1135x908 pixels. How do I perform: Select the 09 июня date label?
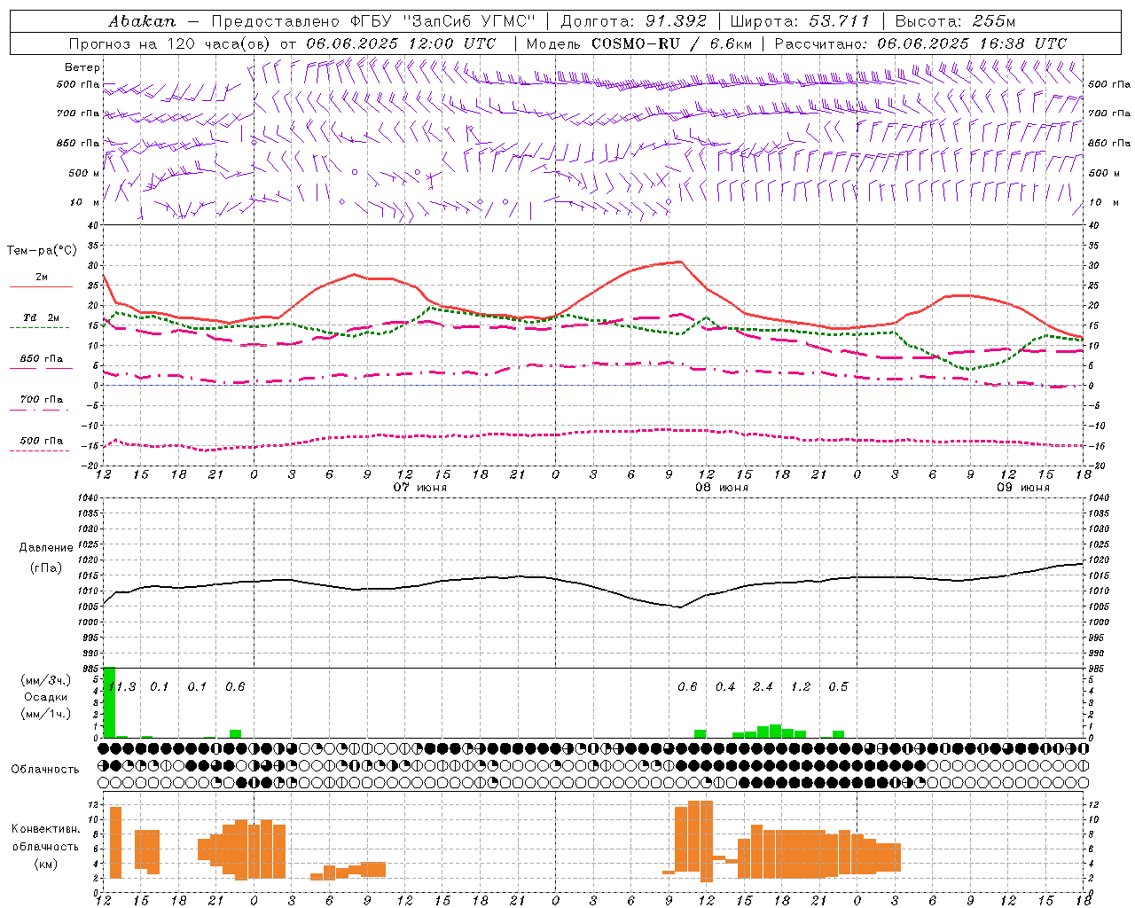point(1023,488)
